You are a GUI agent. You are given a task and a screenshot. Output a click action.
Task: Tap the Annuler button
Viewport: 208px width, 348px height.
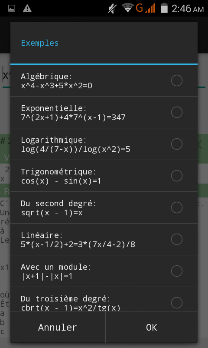click(x=58, y=328)
